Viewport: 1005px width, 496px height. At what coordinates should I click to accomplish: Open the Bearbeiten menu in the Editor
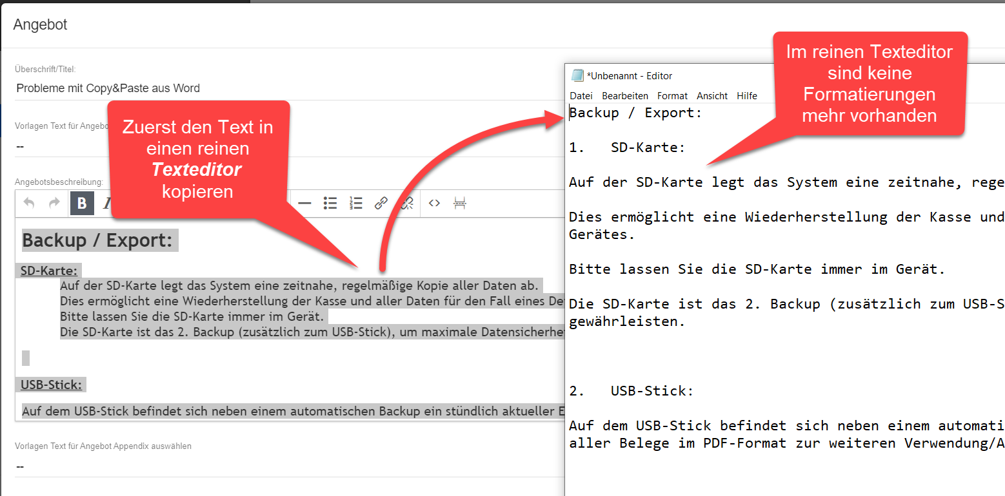point(625,96)
